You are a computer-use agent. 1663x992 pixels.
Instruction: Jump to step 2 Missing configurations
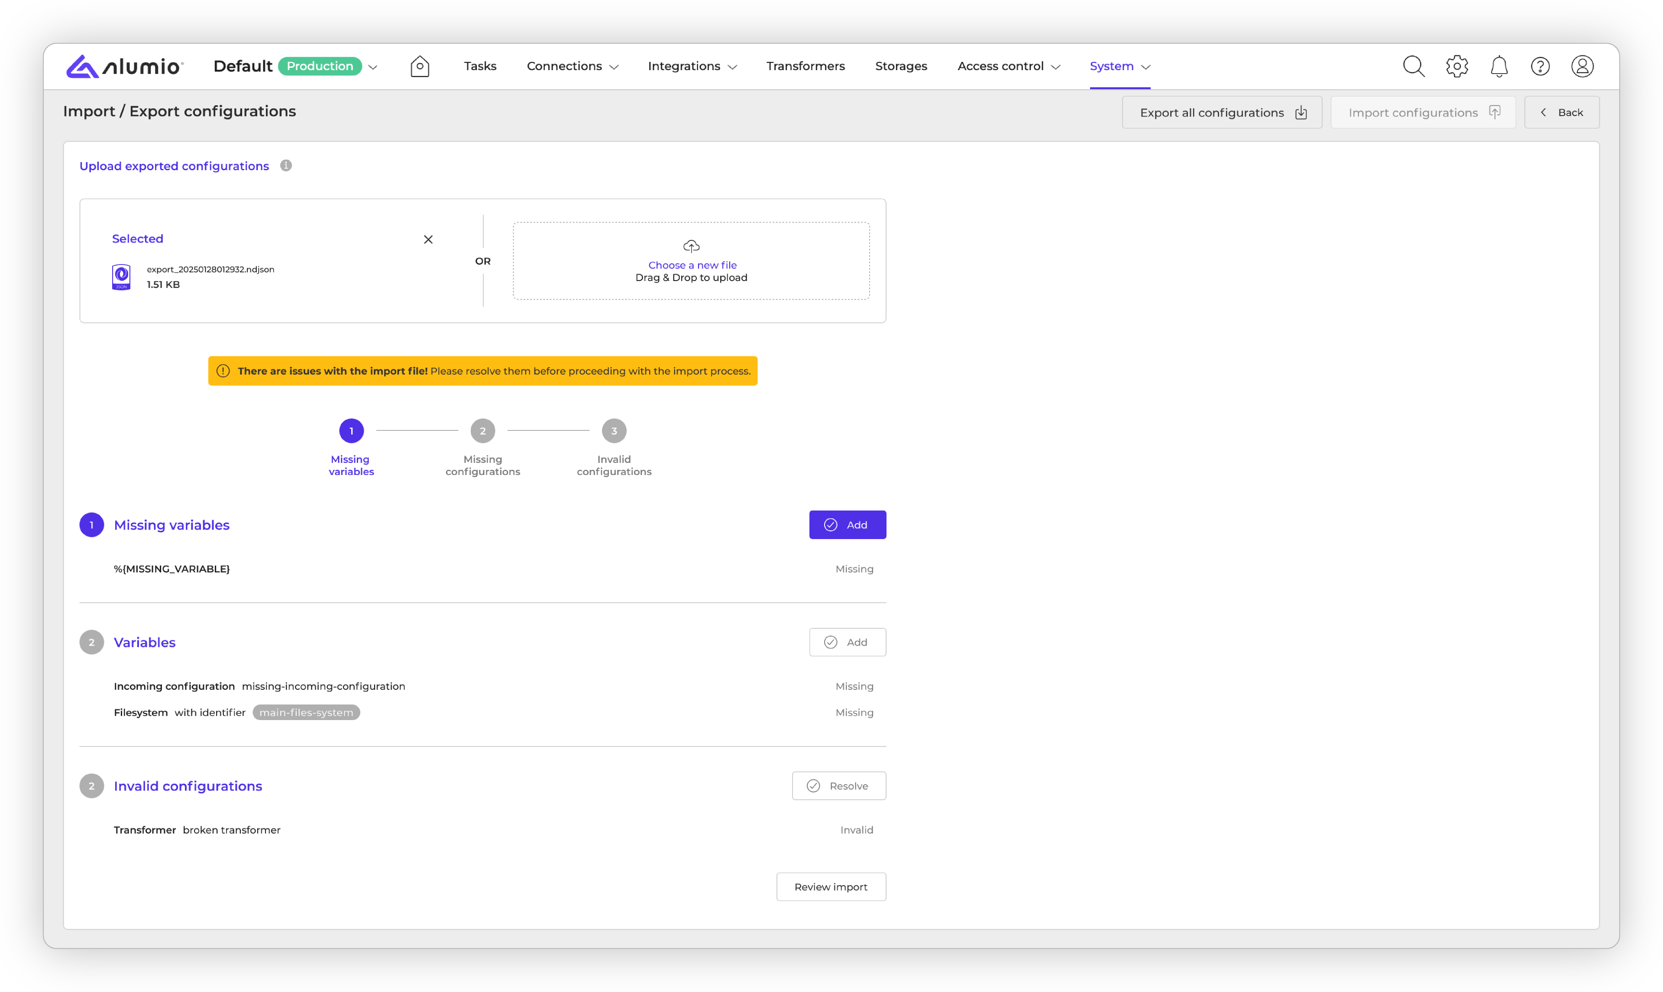tap(482, 431)
